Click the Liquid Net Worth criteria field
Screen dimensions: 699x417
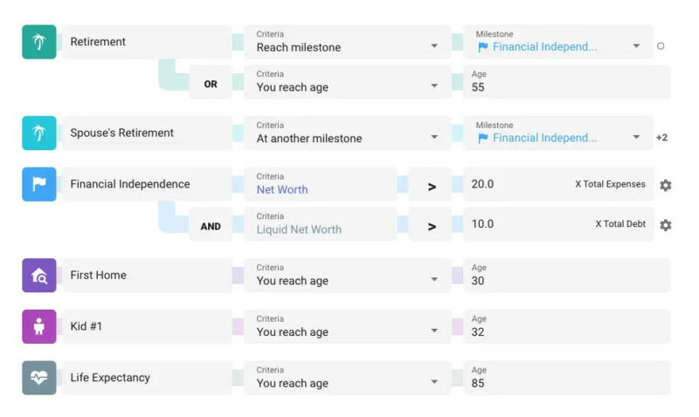(x=320, y=224)
